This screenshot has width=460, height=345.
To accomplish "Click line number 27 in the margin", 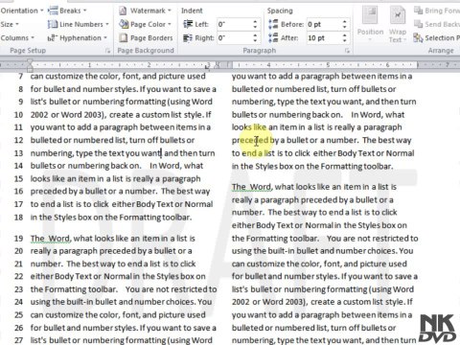I will coord(19,340).
